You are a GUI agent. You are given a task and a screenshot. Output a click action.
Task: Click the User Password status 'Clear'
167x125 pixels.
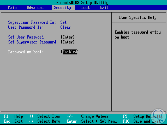(x=65, y=27)
